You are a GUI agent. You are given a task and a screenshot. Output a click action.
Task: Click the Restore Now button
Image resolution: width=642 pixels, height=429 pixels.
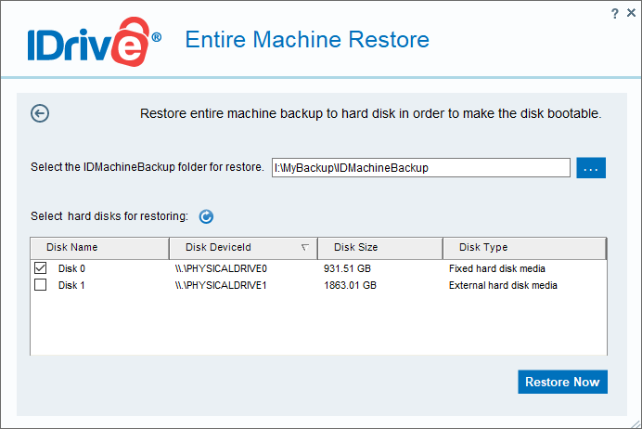[562, 382]
